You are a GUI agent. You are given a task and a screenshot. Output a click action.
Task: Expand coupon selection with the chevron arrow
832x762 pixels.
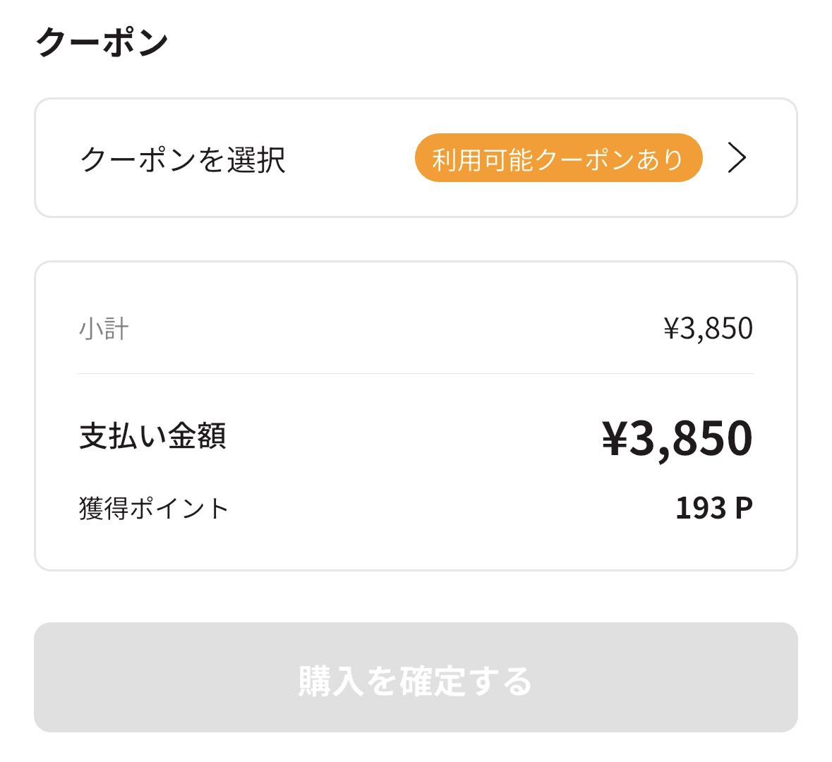click(x=737, y=158)
